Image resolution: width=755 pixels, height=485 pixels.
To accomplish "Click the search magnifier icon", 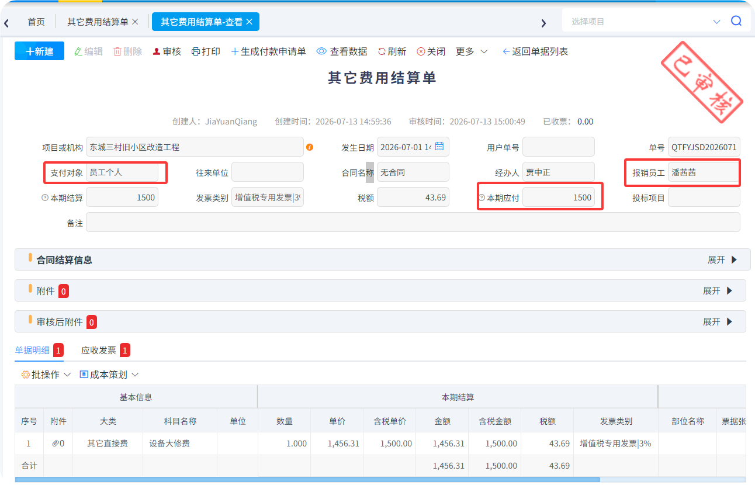I will [736, 21].
